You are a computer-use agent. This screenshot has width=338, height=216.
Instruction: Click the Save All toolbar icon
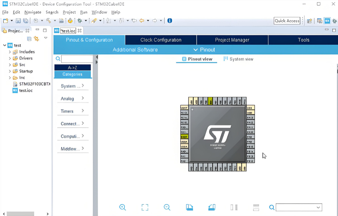26,21
